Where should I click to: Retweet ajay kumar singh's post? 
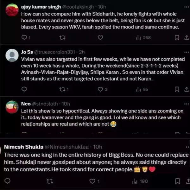pyautogui.click(x=62, y=38)
